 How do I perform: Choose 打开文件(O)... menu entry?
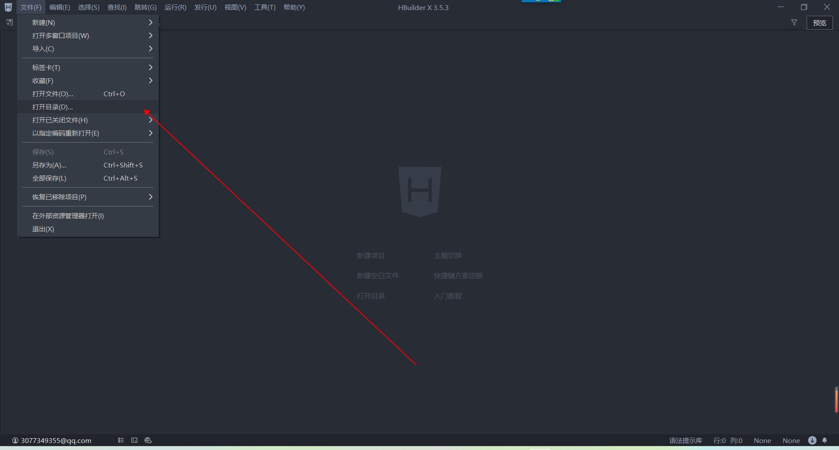(x=88, y=94)
